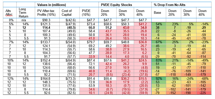Viewport: 215px width, 99px height.
Task: Click the -190 Down 30% cell
Action: [x=188, y=93]
